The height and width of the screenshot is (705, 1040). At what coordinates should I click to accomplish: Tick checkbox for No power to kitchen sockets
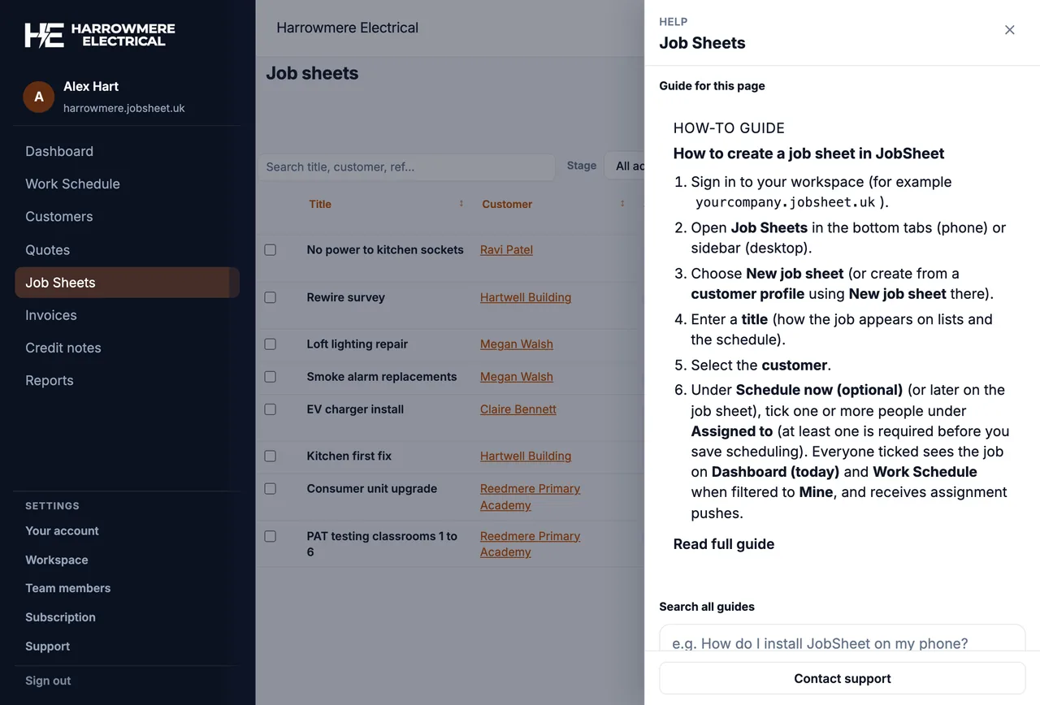pos(271,250)
